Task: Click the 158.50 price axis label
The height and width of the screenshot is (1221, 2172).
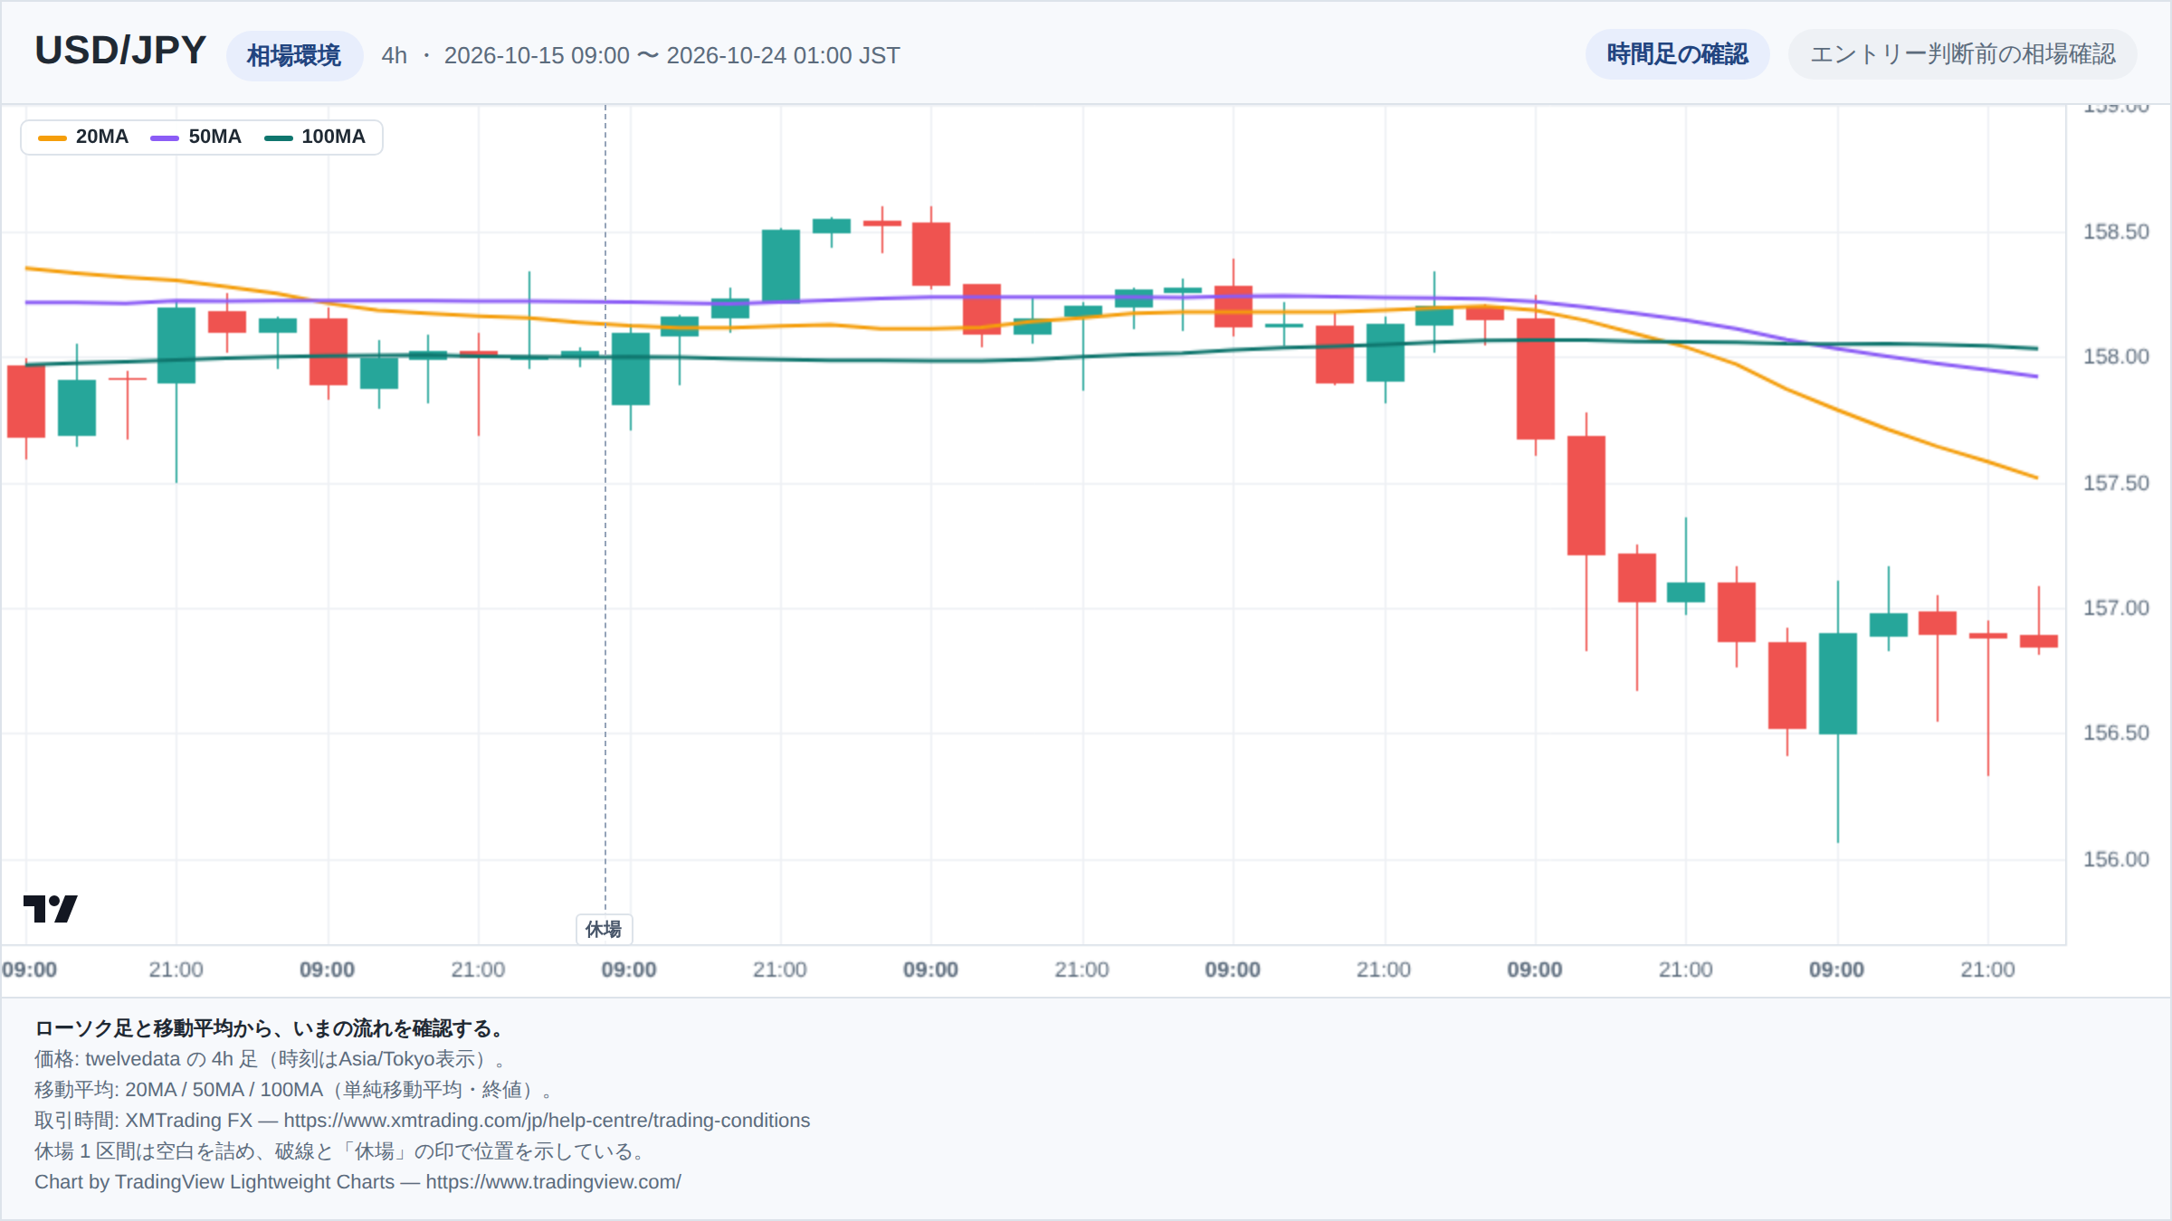Action: click(x=2115, y=232)
